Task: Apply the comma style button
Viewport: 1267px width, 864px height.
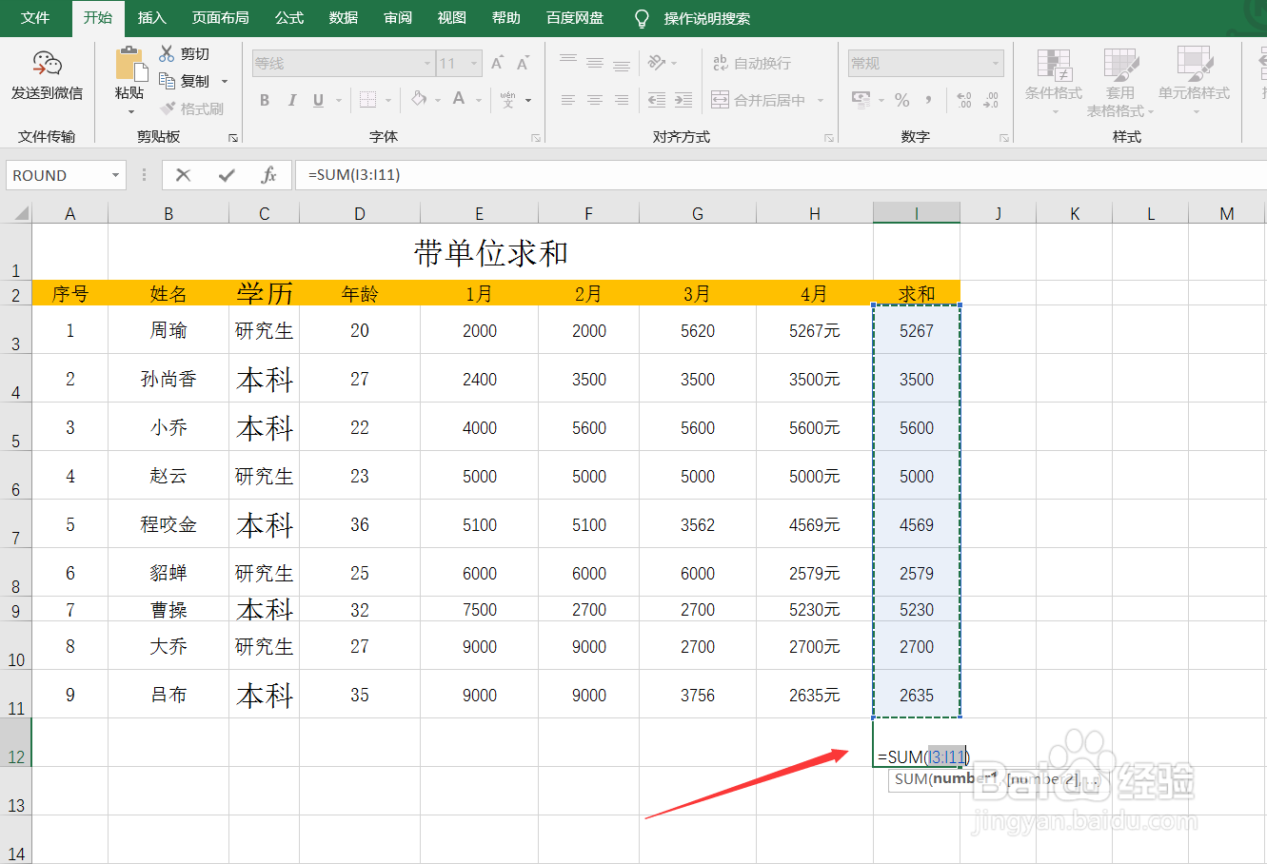Action: 928,99
